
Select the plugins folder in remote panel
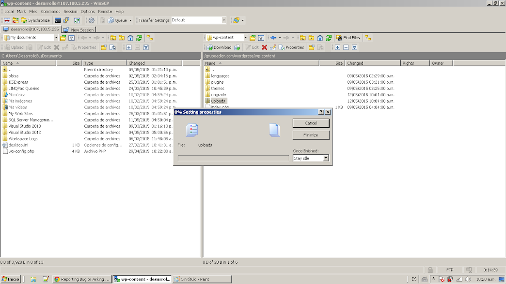(x=217, y=82)
